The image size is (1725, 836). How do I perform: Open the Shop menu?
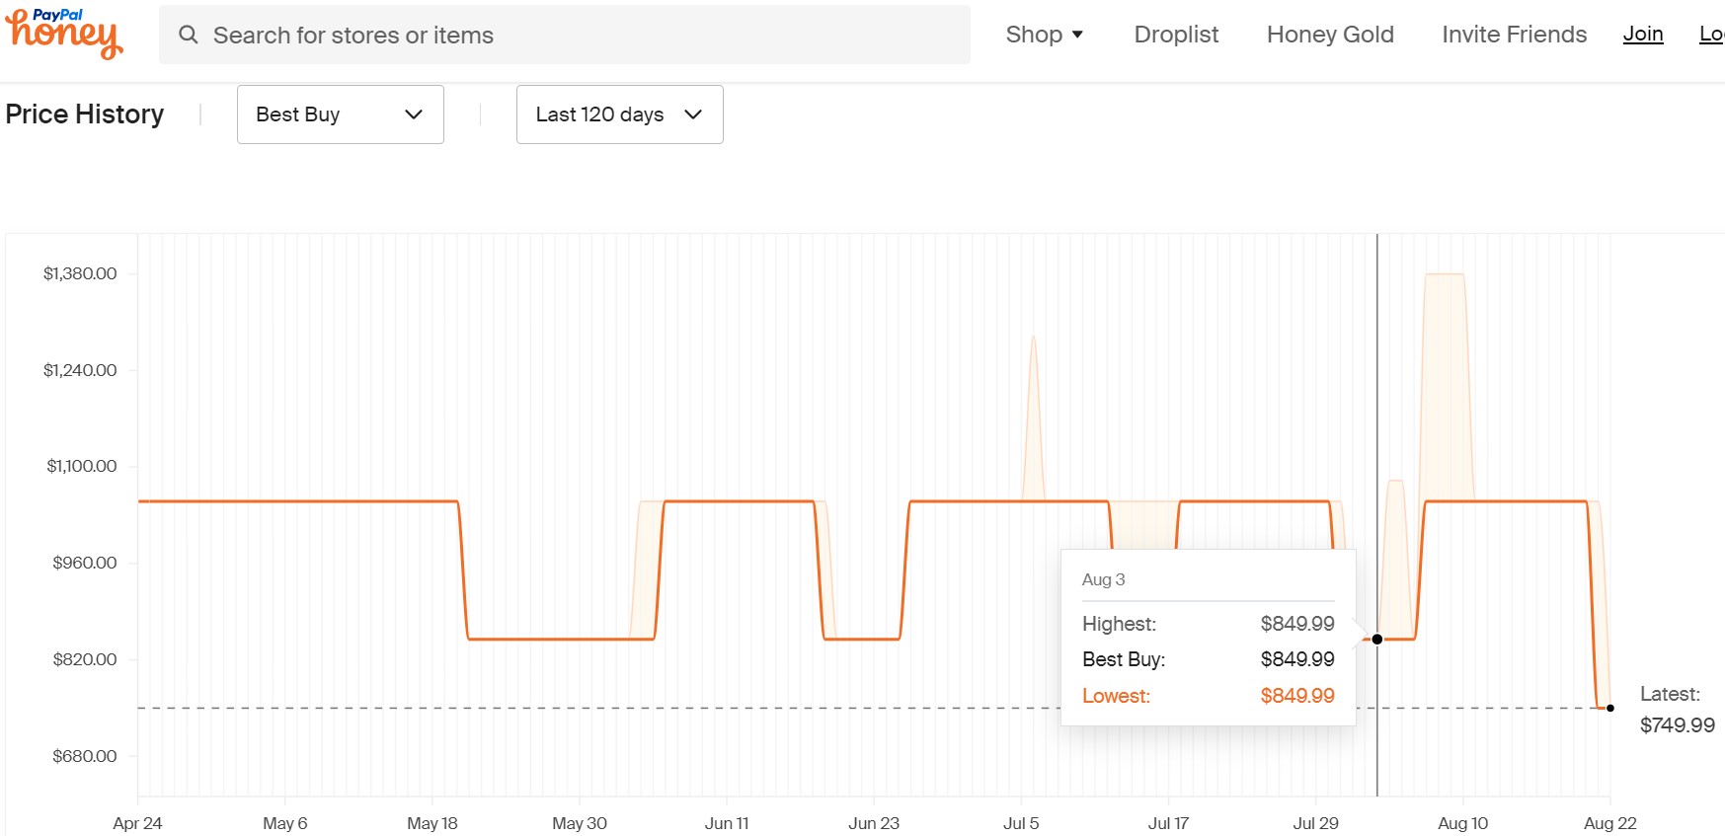click(x=1045, y=35)
